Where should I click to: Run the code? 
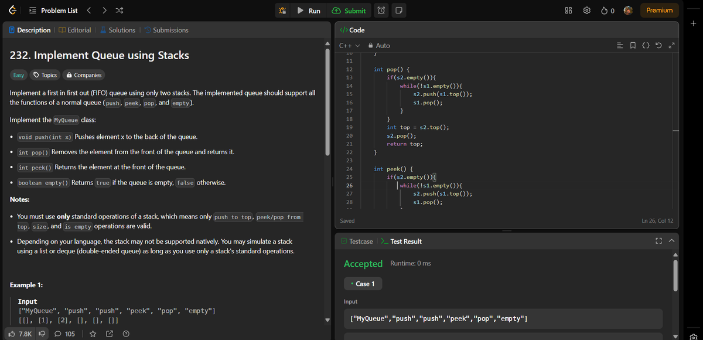(x=309, y=11)
